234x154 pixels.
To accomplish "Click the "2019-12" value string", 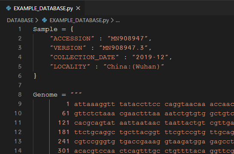I will tap(150, 57).
